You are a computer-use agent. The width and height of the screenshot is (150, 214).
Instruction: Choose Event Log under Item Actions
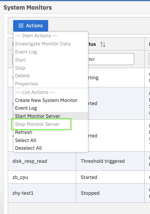point(26,52)
